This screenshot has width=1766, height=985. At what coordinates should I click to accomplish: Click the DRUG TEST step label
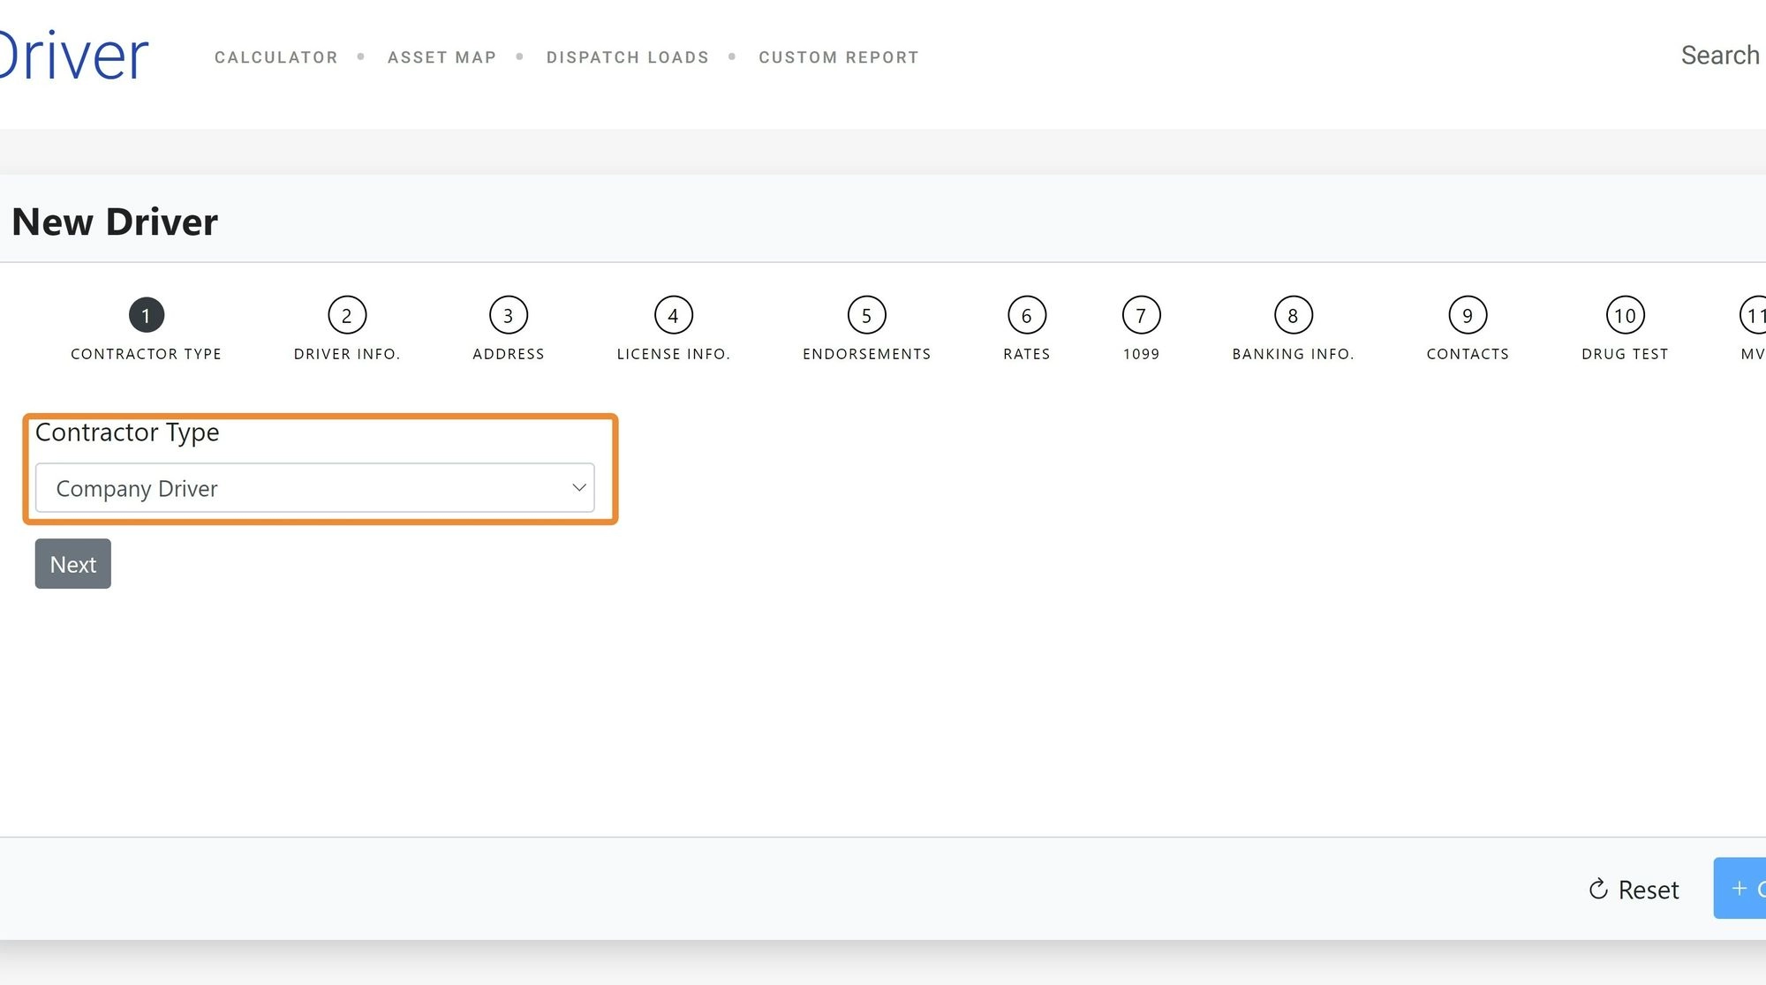point(1626,354)
